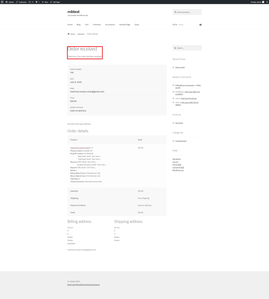This screenshot has height=299, width=269.
Task: Open the WordPress logo menu in admin bar
Action: pyautogui.click(x=2, y=2)
